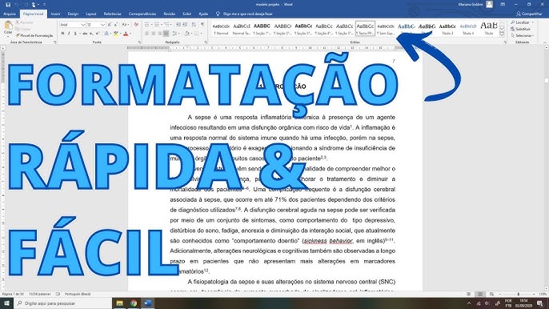Viewport: 549px width, 309px height.
Task: Open multilevel list dropdown
Action: (x=171, y=25)
